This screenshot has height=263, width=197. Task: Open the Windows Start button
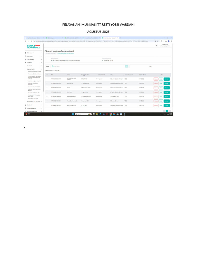73,114
